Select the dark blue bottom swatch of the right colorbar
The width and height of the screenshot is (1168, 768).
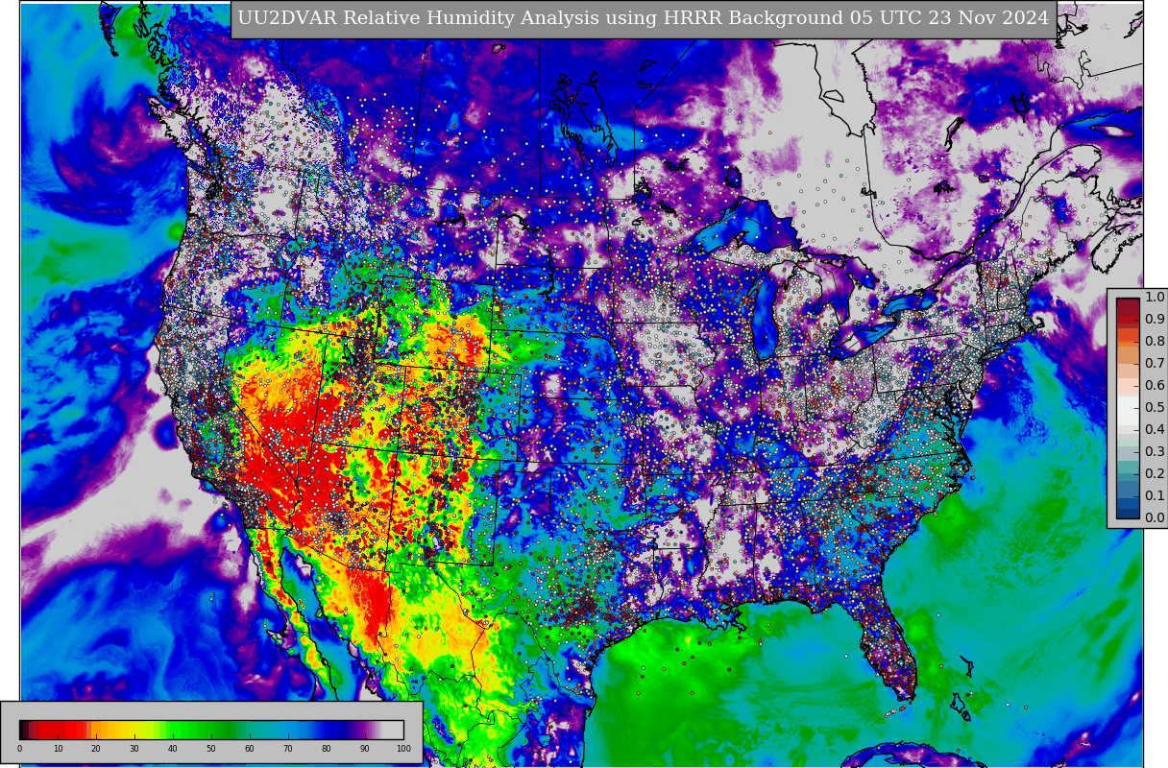[1128, 513]
